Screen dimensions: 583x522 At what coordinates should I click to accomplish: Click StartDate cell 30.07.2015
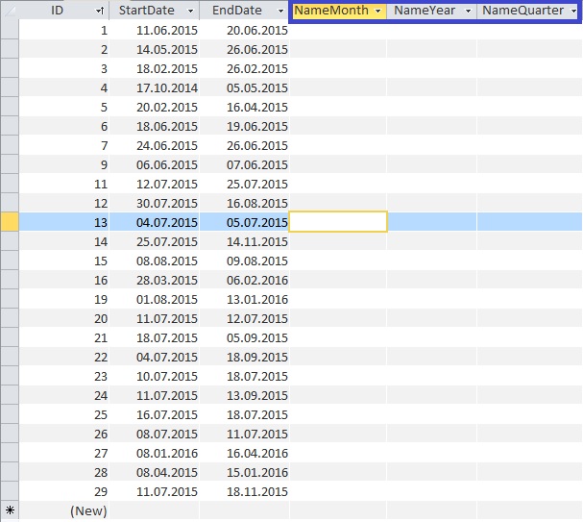pyautogui.click(x=155, y=203)
